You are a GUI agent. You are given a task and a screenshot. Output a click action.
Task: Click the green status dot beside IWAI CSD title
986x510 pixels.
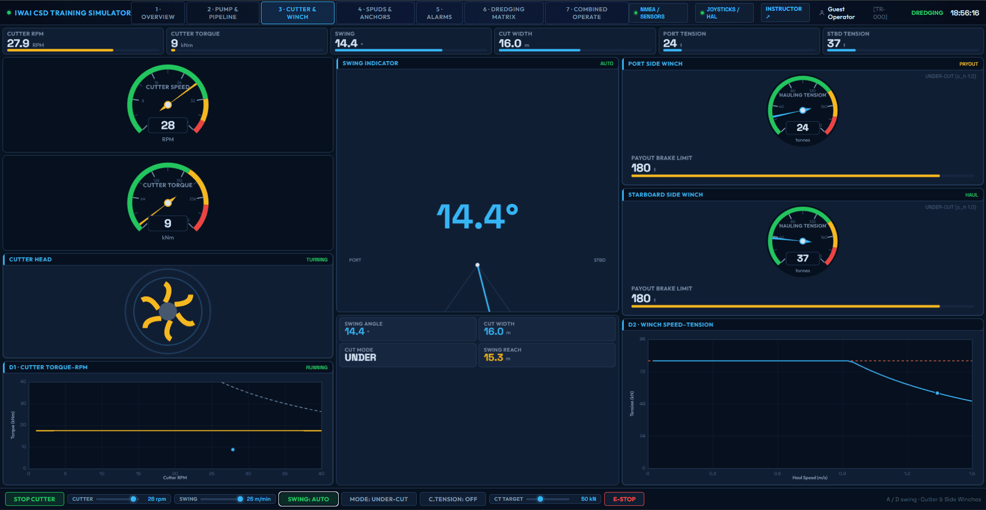click(x=9, y=13)
